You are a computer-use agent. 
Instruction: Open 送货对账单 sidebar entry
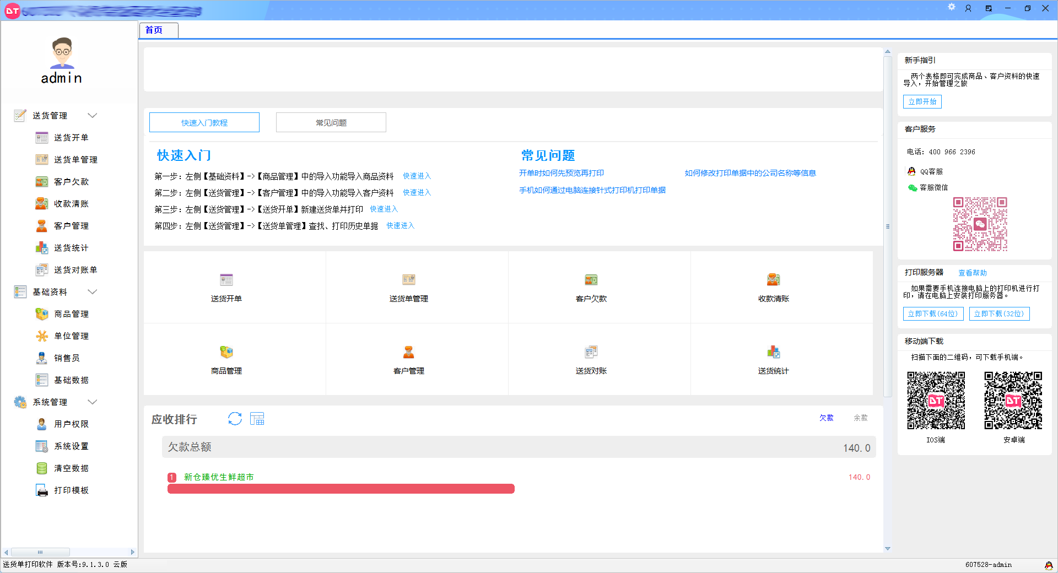(66, 270)
